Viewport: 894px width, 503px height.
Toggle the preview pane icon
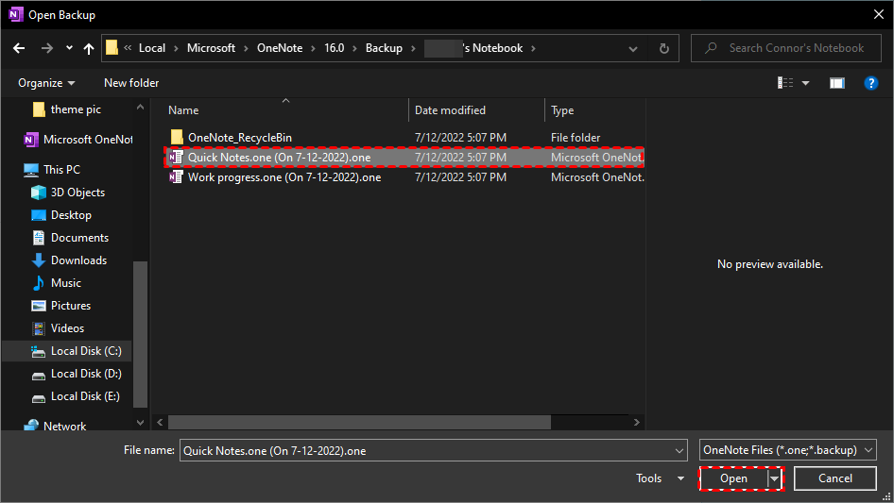tap(836, 83)
